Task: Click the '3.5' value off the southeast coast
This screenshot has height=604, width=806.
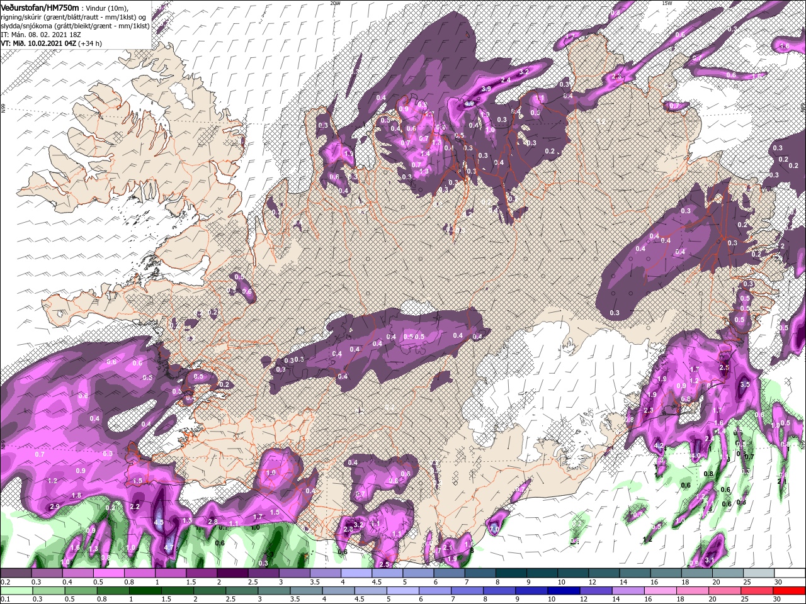Action: (746, 384)
